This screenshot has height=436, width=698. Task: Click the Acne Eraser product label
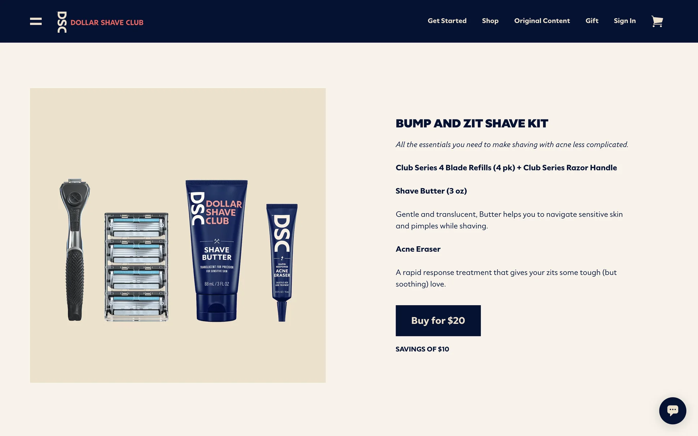pyautogui.click(x=418, y=249)
